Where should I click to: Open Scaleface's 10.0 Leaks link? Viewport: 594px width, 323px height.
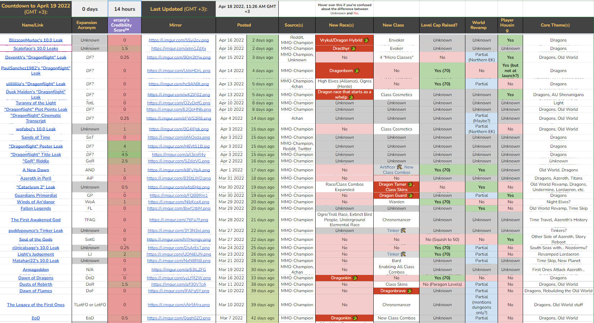36,48
